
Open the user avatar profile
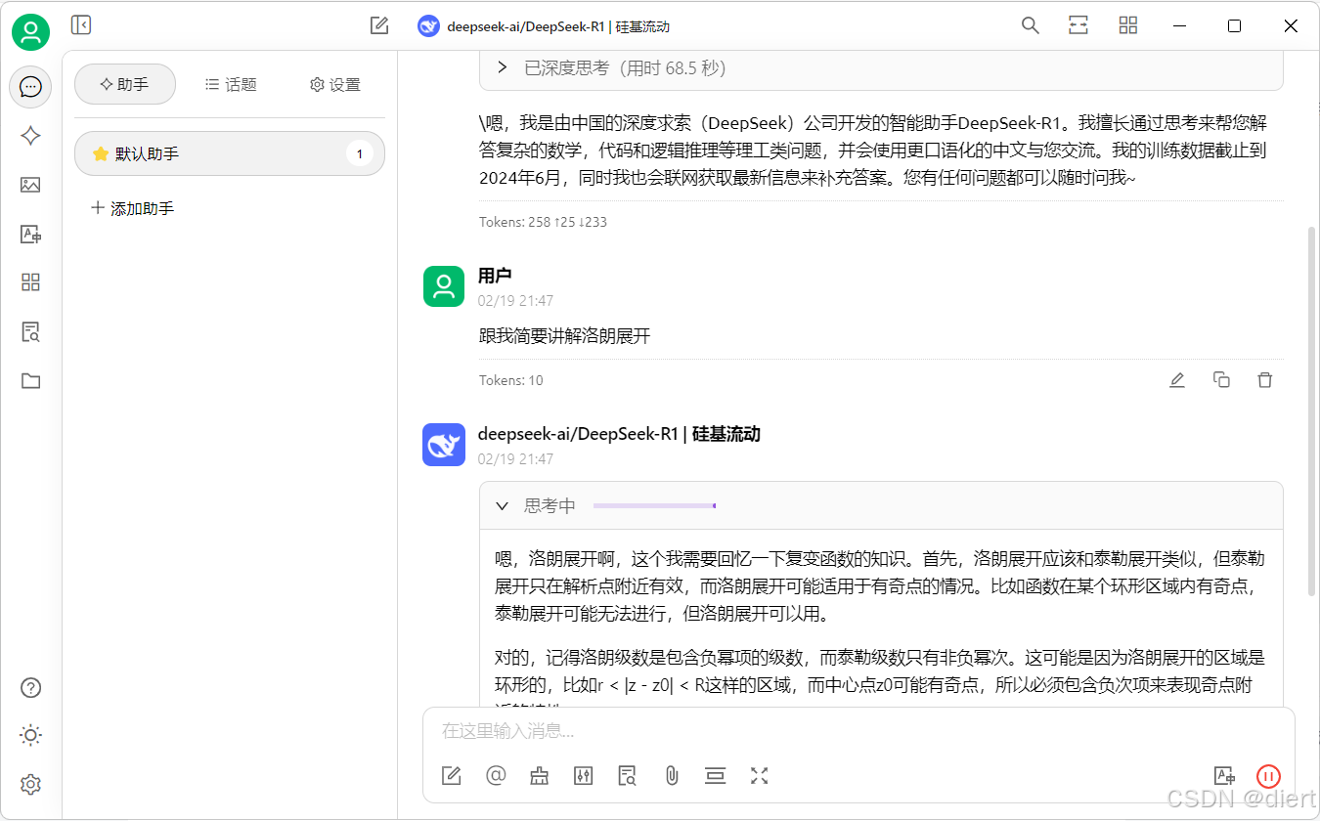(30, 32)
